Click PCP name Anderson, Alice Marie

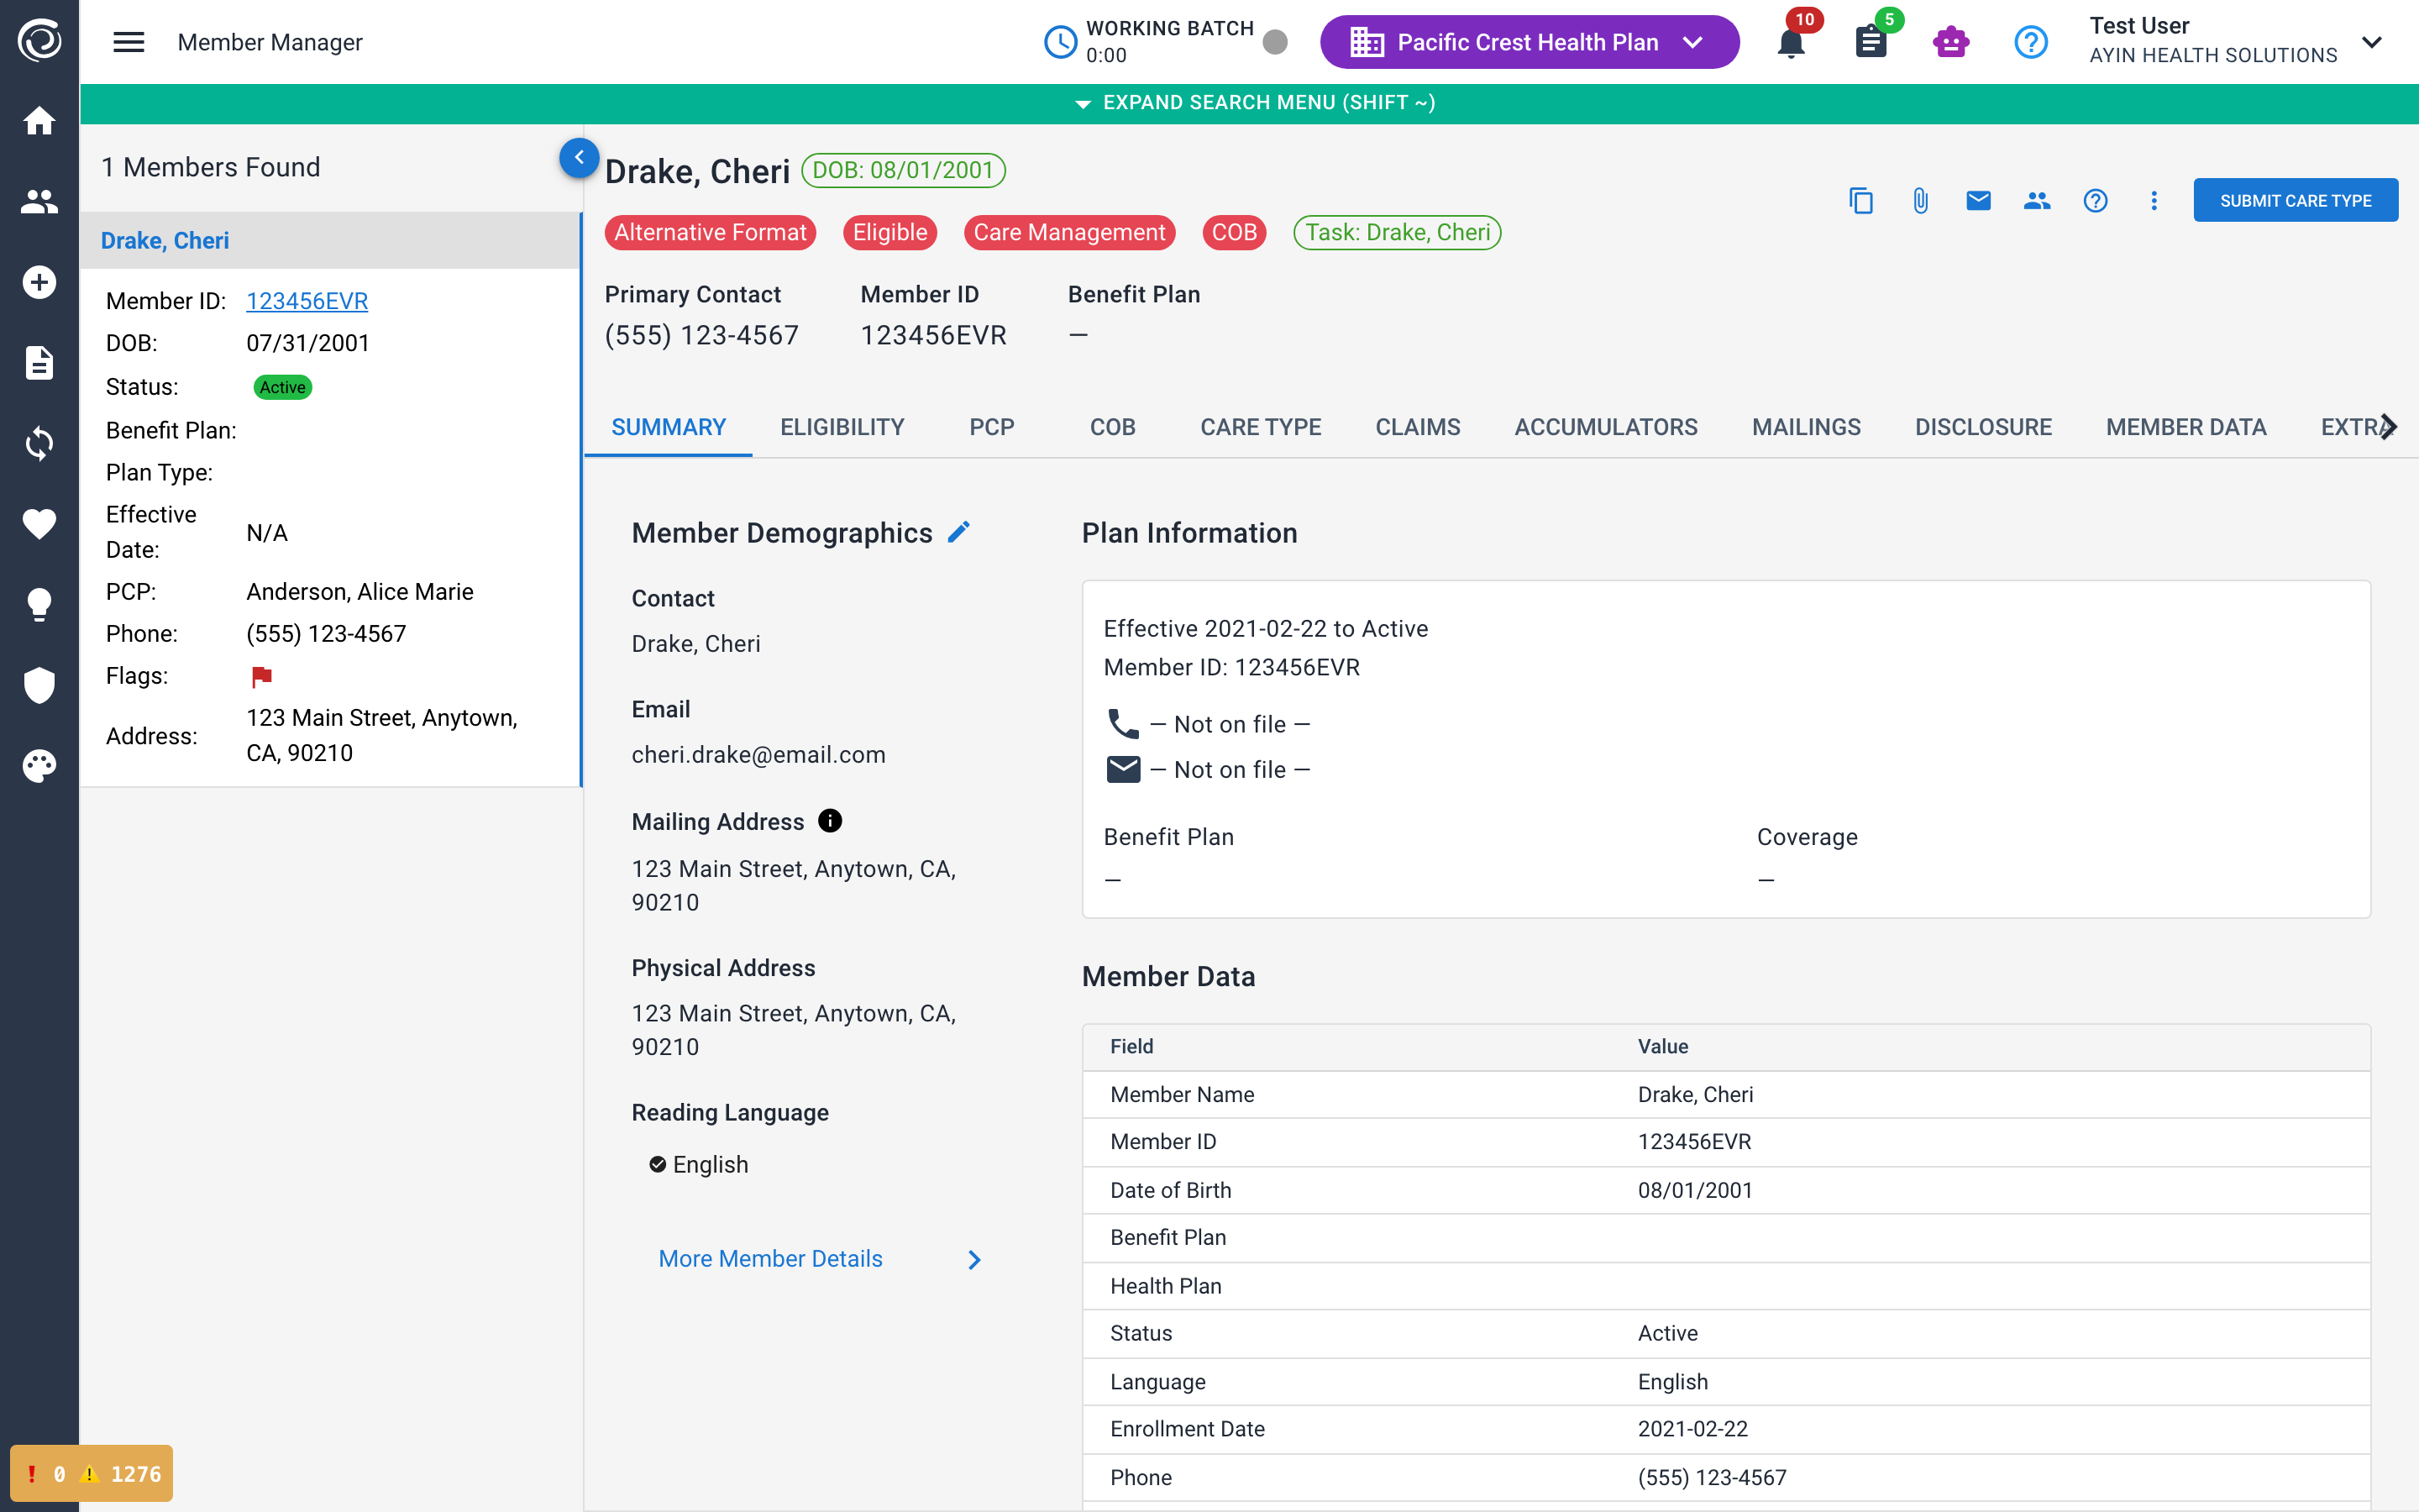coord(359,591)
